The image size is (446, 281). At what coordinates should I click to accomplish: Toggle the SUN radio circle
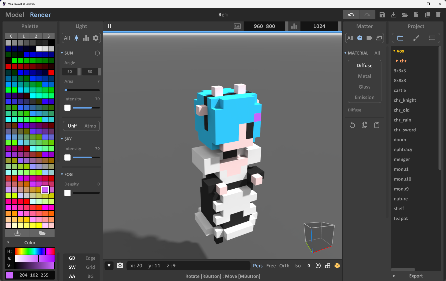pyautogui.click(x=97, y=53)
